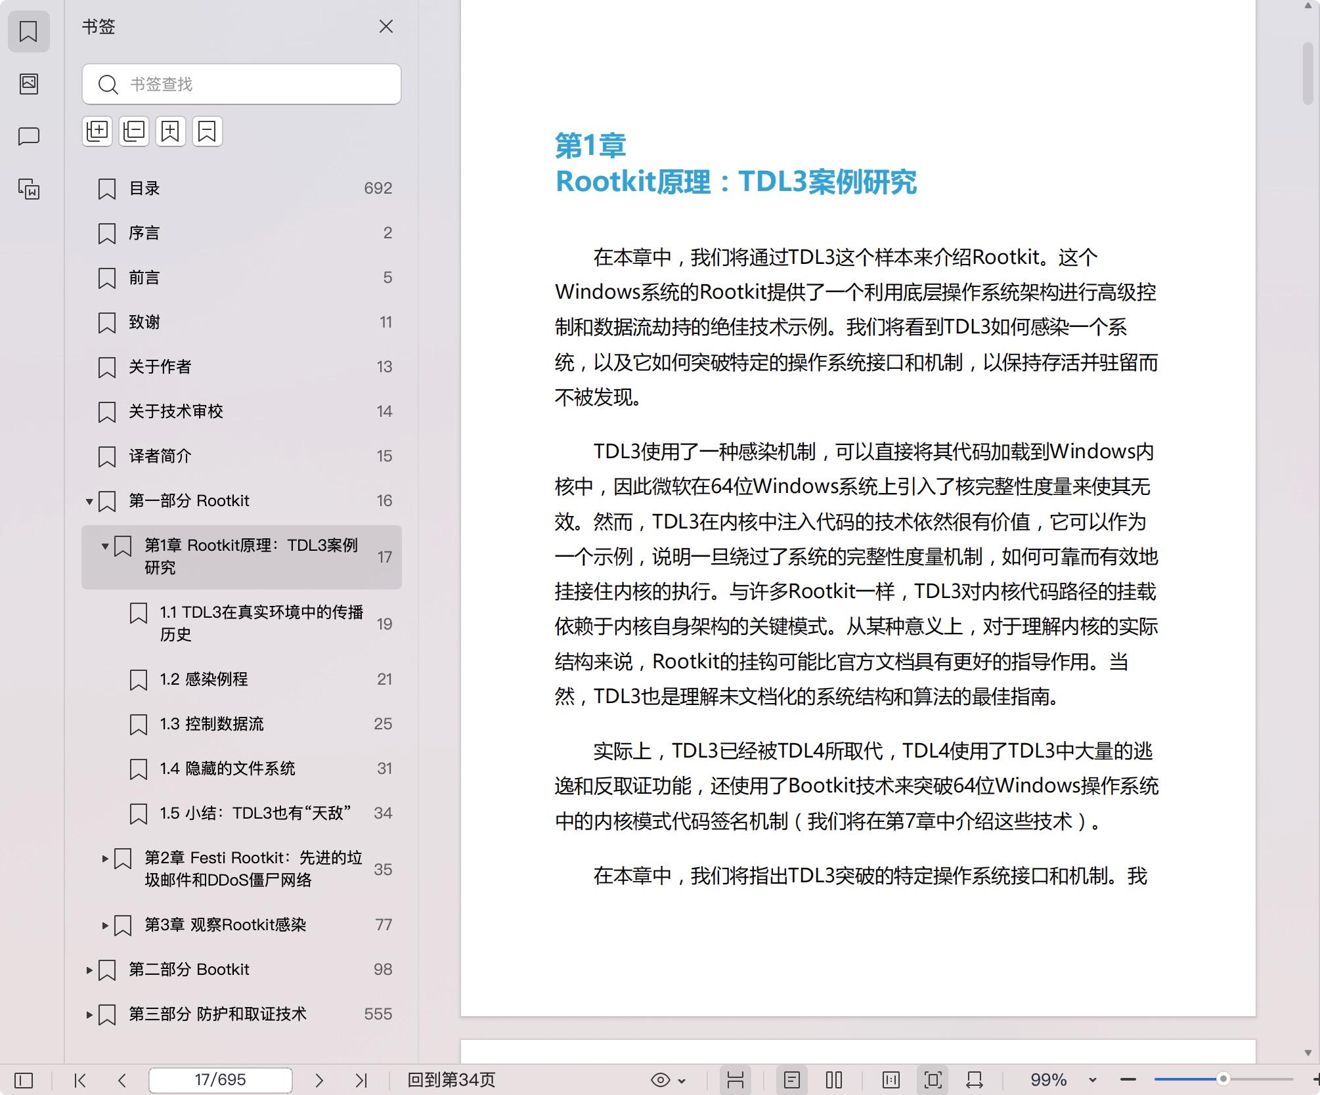Viewport: 1320px width, 1095px height.
Task: Open the thumbnails panel icon in sidebar
Action: click(x=29, y=83)
